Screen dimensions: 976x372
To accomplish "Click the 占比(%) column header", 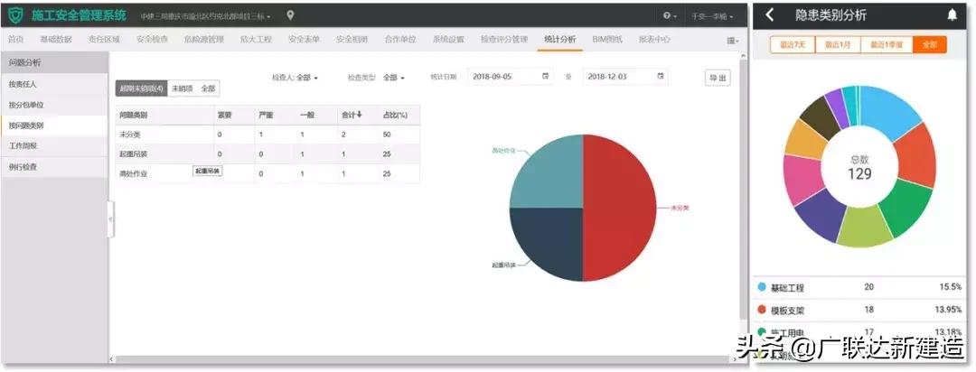I will pyautogui.click(x=395, y=115).
